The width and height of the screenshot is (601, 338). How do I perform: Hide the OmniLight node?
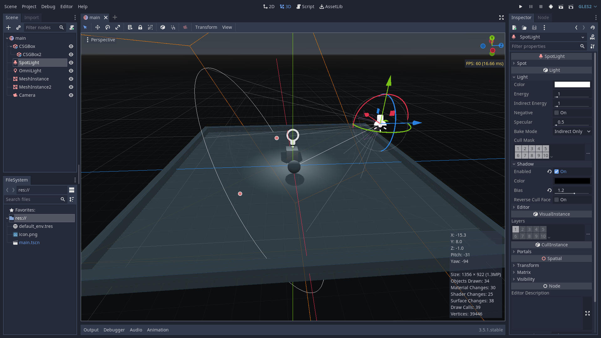[x=71, y=71]
